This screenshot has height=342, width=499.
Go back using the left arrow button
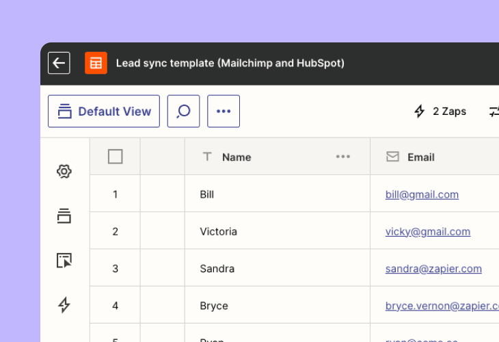coord(59,63)
